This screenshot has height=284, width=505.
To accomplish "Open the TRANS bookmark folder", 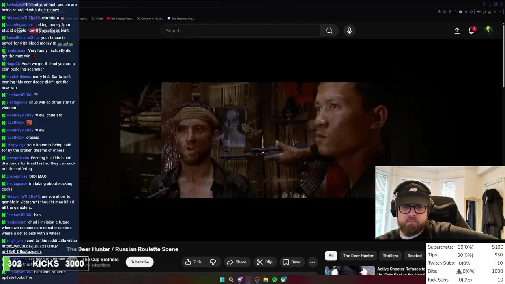I will point(97,19).
